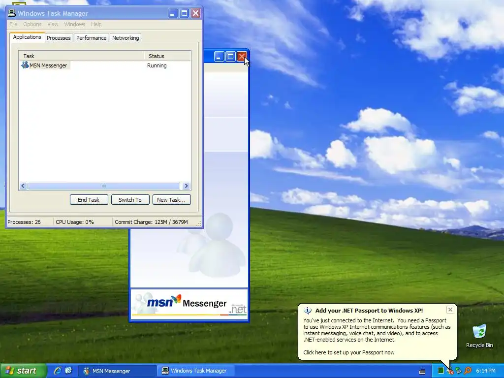
Task: Click the MSN Messenger tray icon with red X
Action: (x=450, y=371)
